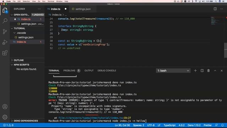Click the editor vertical scrollbar
The width and height of the screenshot is (227, 128).
[x=226, y=50]
